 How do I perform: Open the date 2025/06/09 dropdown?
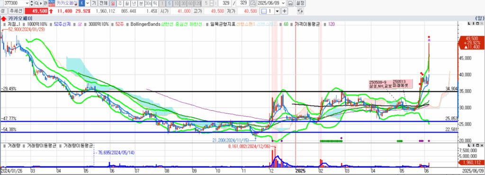pos(283,3)
